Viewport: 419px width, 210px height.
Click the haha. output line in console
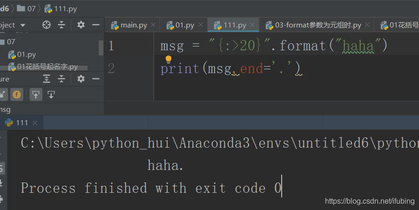point(165,165)
